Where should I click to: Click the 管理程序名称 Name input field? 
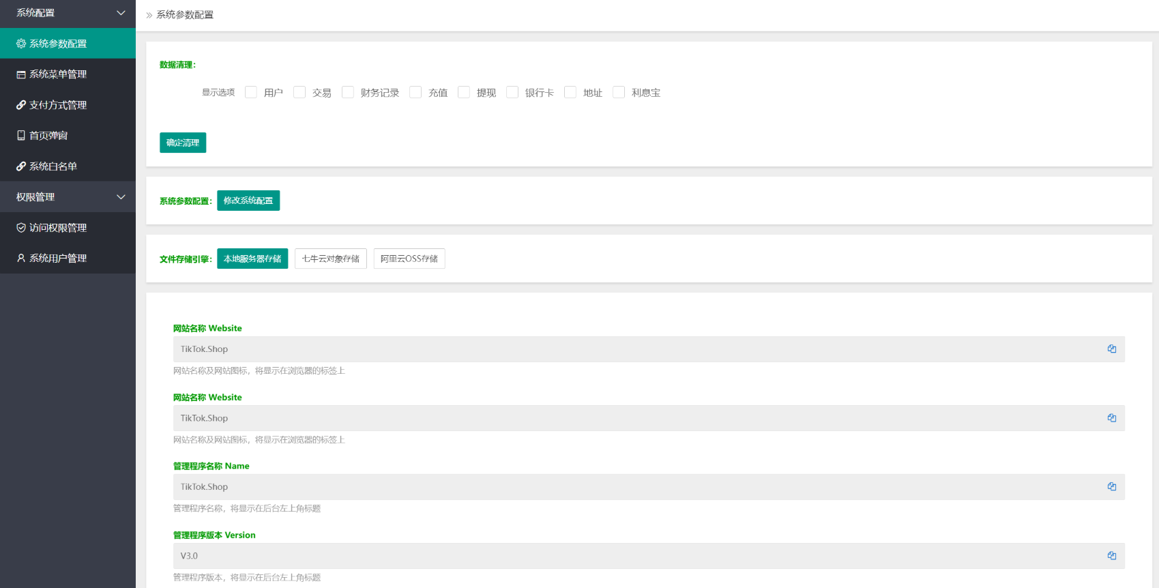click(x=649, y=487)
